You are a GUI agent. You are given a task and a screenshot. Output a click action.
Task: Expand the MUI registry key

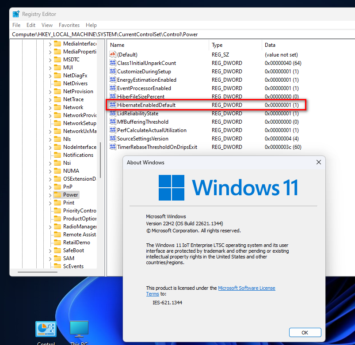(50, 68)
